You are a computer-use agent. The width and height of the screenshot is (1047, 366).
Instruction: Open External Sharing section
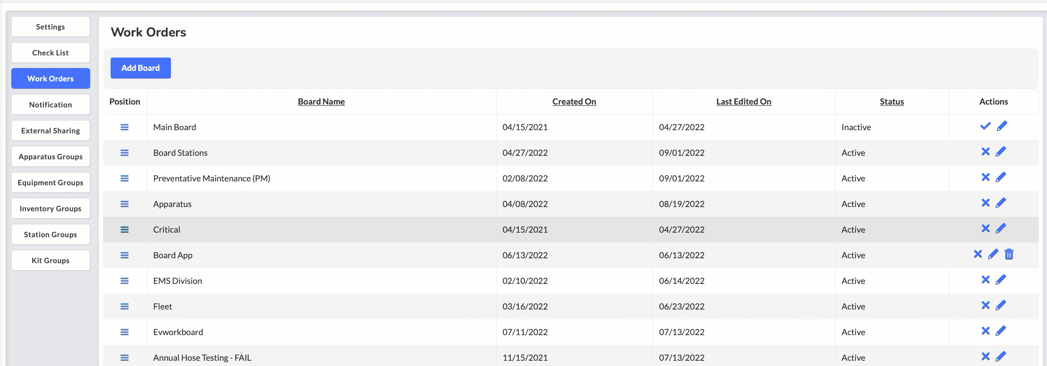click(51, 131)
